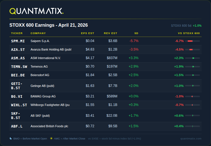Viewport: 211px width, 146px height.
Task: Click the $3.41 EPS estimate
Action: [x=90, y=116]
